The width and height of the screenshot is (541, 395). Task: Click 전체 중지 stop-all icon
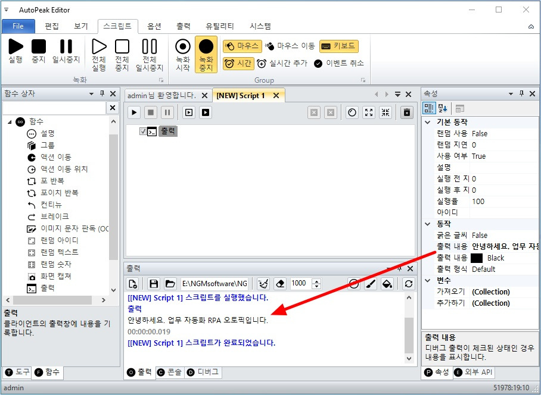122,54
